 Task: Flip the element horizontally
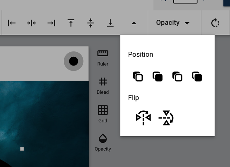tap(143, 118)
